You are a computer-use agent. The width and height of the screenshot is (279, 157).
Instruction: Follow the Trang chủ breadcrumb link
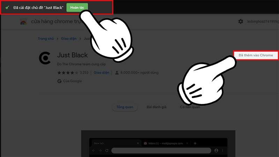pos(46,39)
